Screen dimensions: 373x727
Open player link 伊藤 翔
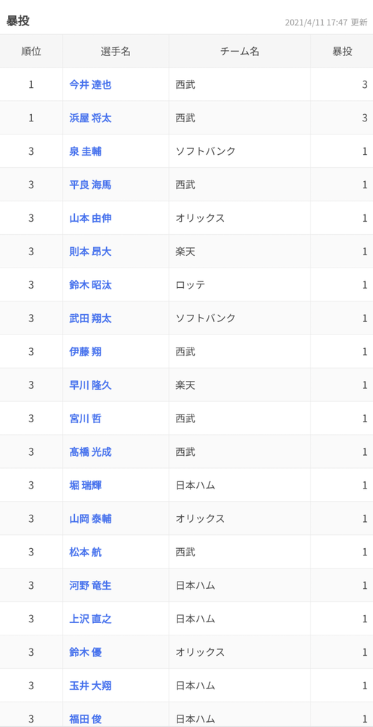[x=85, y=352]
